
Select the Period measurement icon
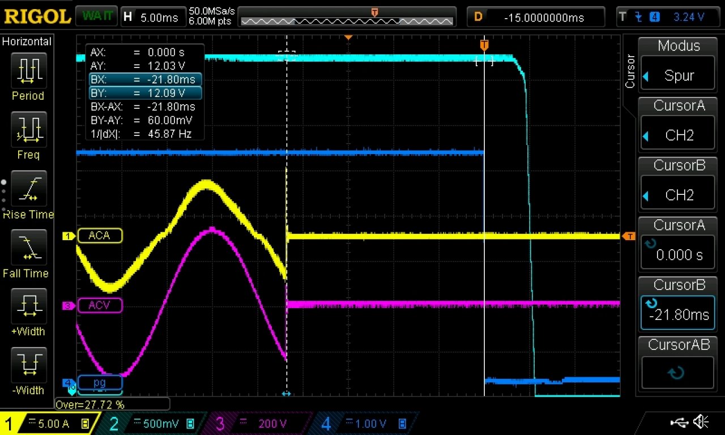28,72
